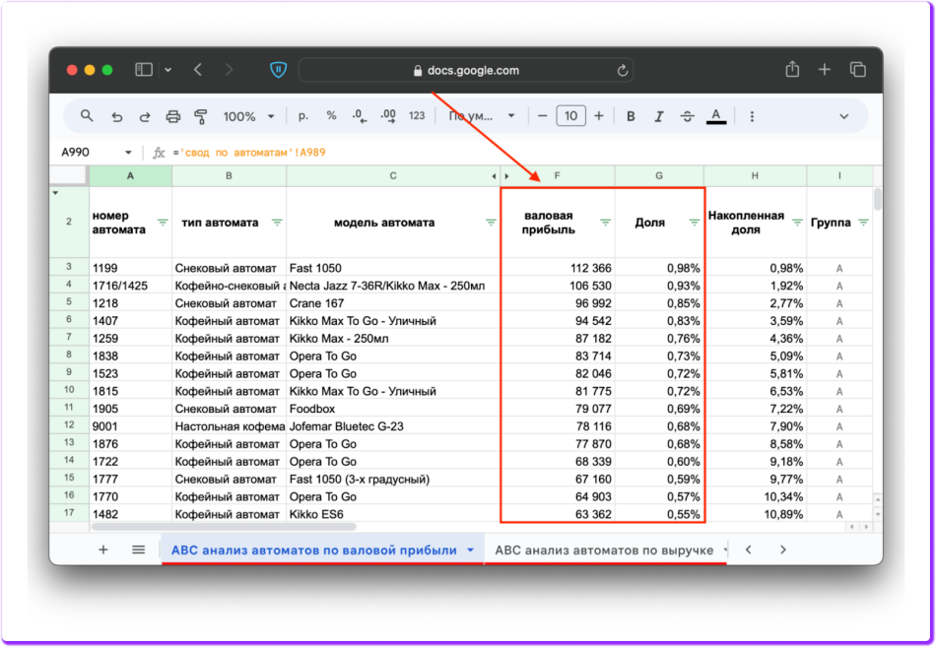Decrease font size with the minus button
Screen dimensions: 936x647
tap(542, 116)
